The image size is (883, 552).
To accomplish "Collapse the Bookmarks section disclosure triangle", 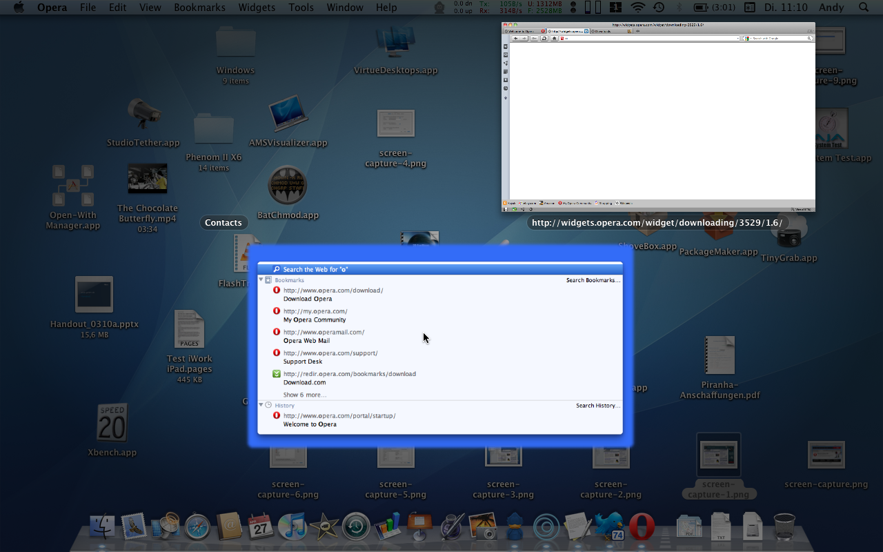I will point(261,280).
